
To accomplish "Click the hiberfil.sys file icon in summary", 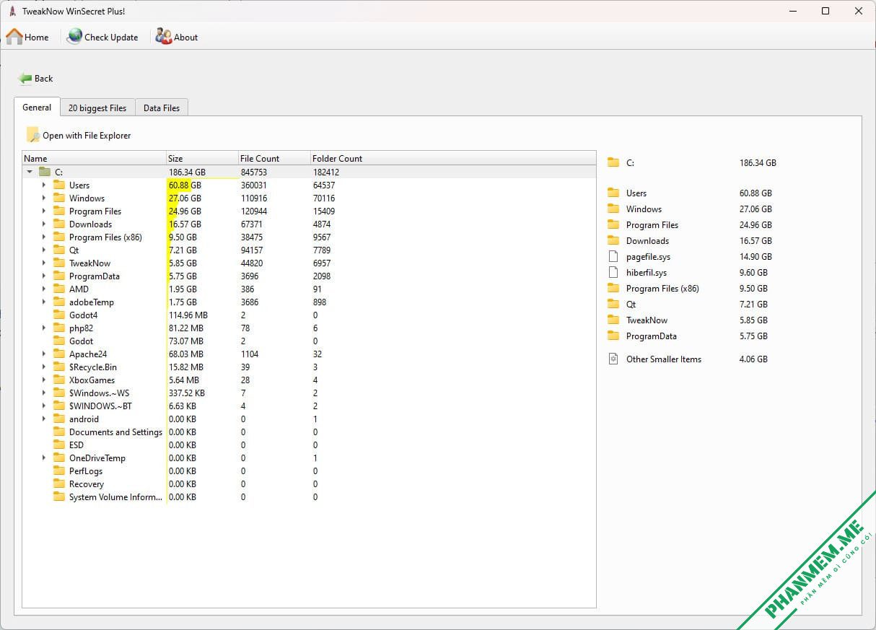I will point(613,272).
